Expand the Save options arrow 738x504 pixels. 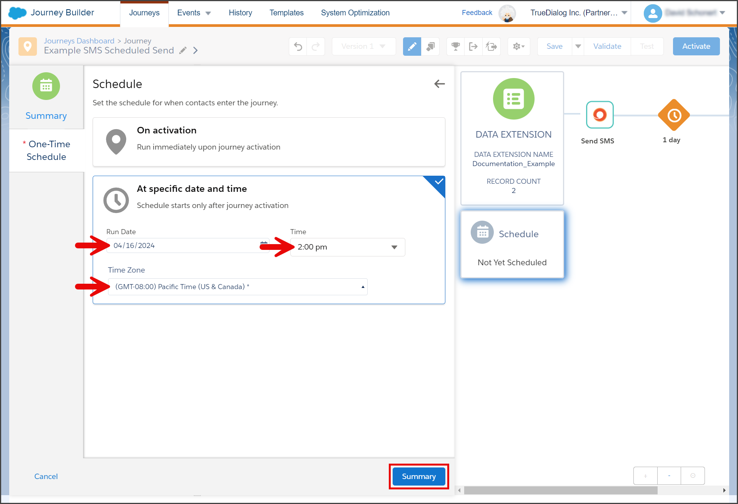[578, 47]
